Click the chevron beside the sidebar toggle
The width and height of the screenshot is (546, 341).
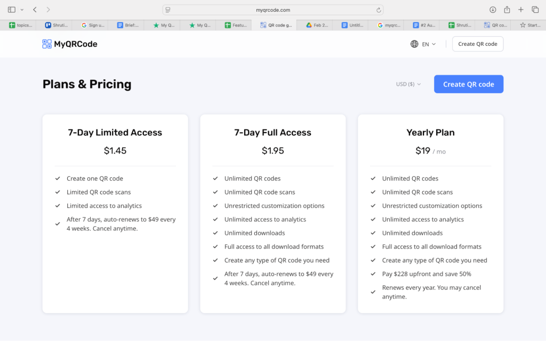pos(21,9)
